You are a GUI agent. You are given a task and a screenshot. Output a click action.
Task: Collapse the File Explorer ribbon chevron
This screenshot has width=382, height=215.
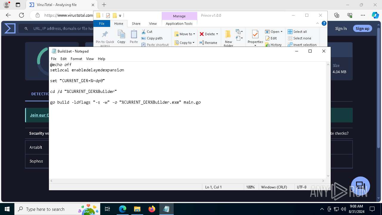(x=318, y=23)
